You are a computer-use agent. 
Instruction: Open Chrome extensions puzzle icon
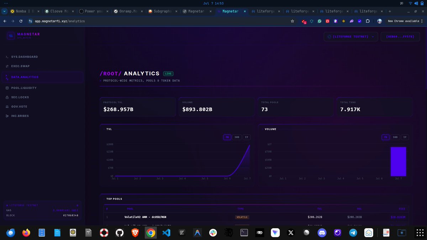point(368,21)
